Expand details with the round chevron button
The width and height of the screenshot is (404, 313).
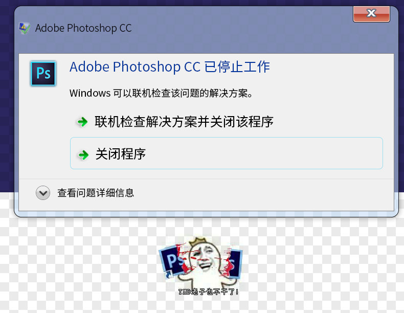[43, 193]
